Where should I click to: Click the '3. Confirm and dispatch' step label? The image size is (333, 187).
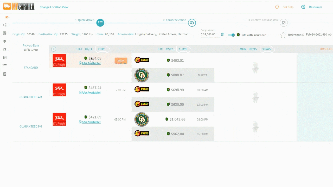click(x=263, y=20)
